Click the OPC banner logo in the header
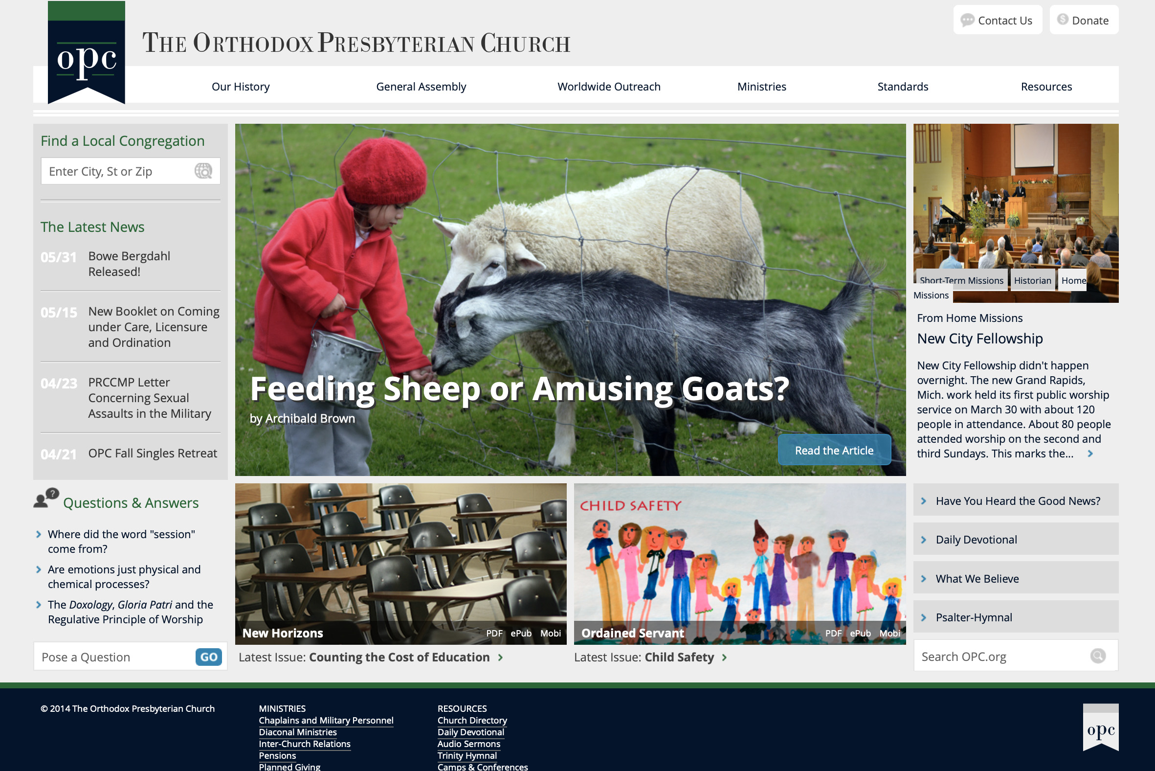The width and height of the screenshot is (1155, 771). 87,53
